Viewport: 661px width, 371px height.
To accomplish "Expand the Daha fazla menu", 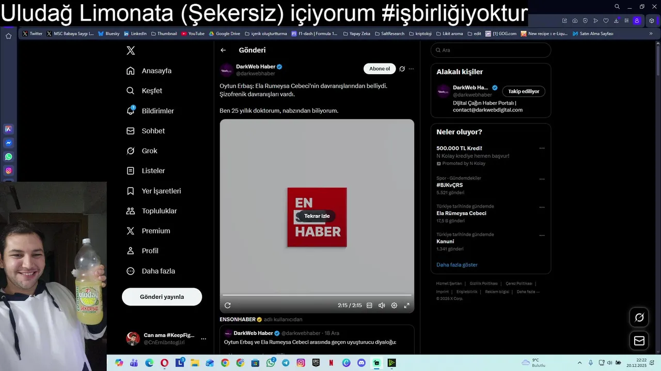I will point(151,271).
